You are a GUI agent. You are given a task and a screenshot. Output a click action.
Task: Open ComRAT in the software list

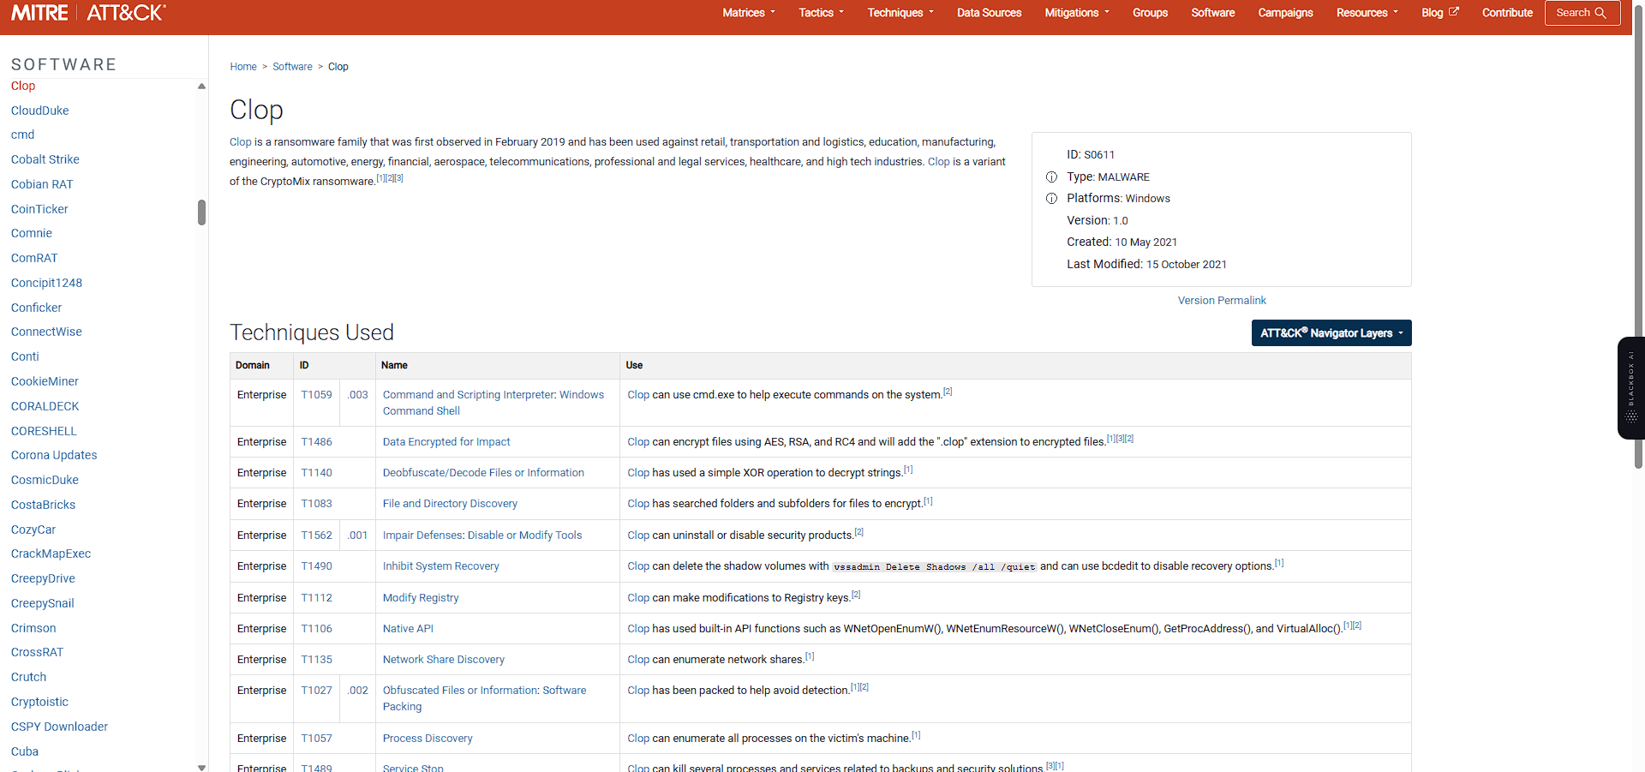pos(34,258)
